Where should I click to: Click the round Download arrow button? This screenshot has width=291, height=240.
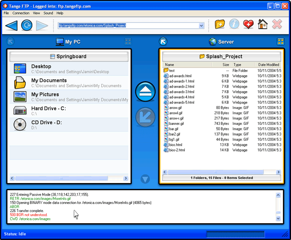point(145,117)
